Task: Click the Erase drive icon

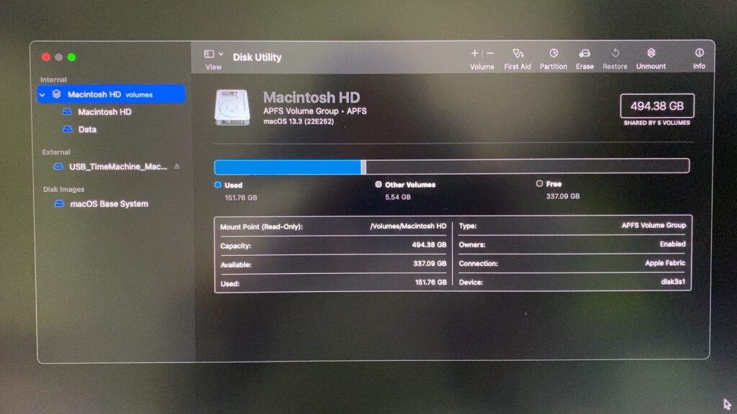Action: [x=584, y=53]
